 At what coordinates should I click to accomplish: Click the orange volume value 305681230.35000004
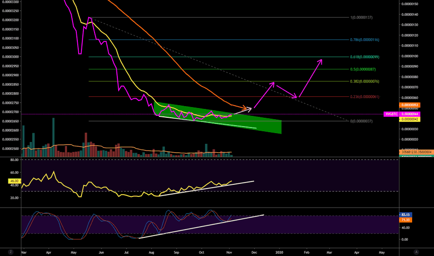[416, 152]
